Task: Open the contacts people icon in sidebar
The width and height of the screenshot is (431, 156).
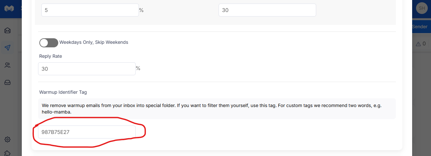Action: [x=7, y=65]
